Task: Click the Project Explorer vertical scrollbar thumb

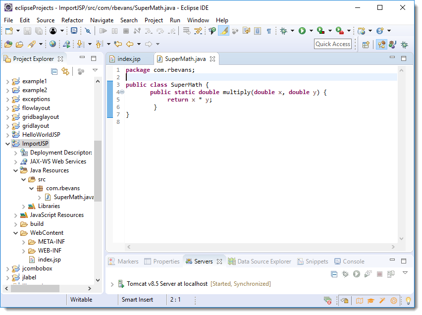Action: (x=98, y=171)
